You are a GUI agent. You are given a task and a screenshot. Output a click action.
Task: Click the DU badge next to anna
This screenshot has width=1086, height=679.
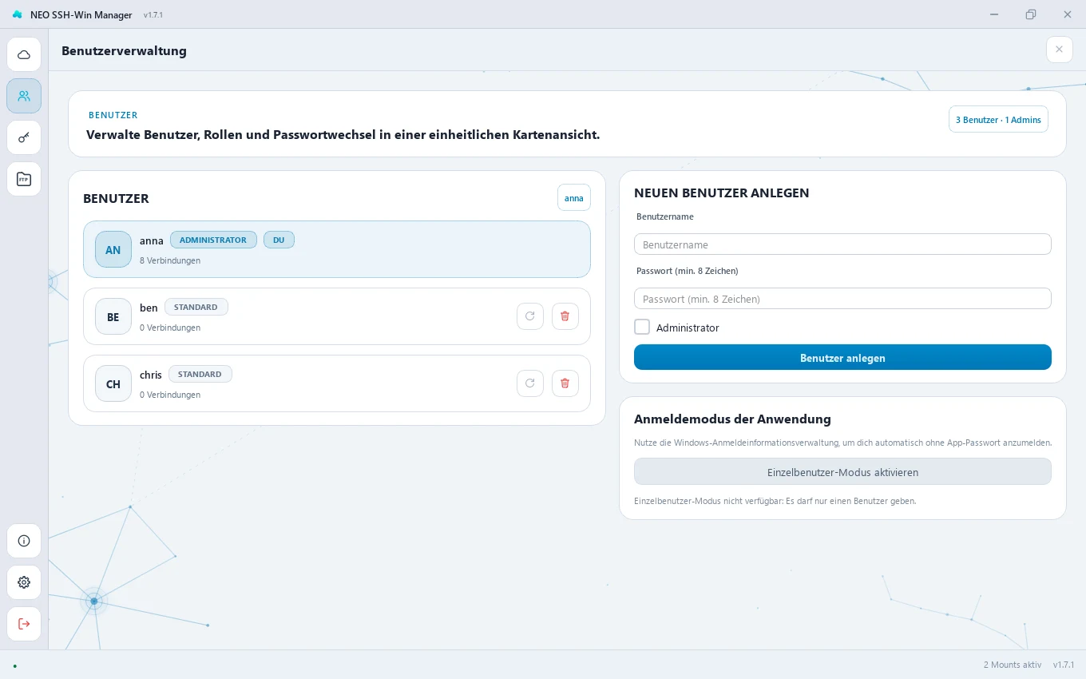click(279, 240)
